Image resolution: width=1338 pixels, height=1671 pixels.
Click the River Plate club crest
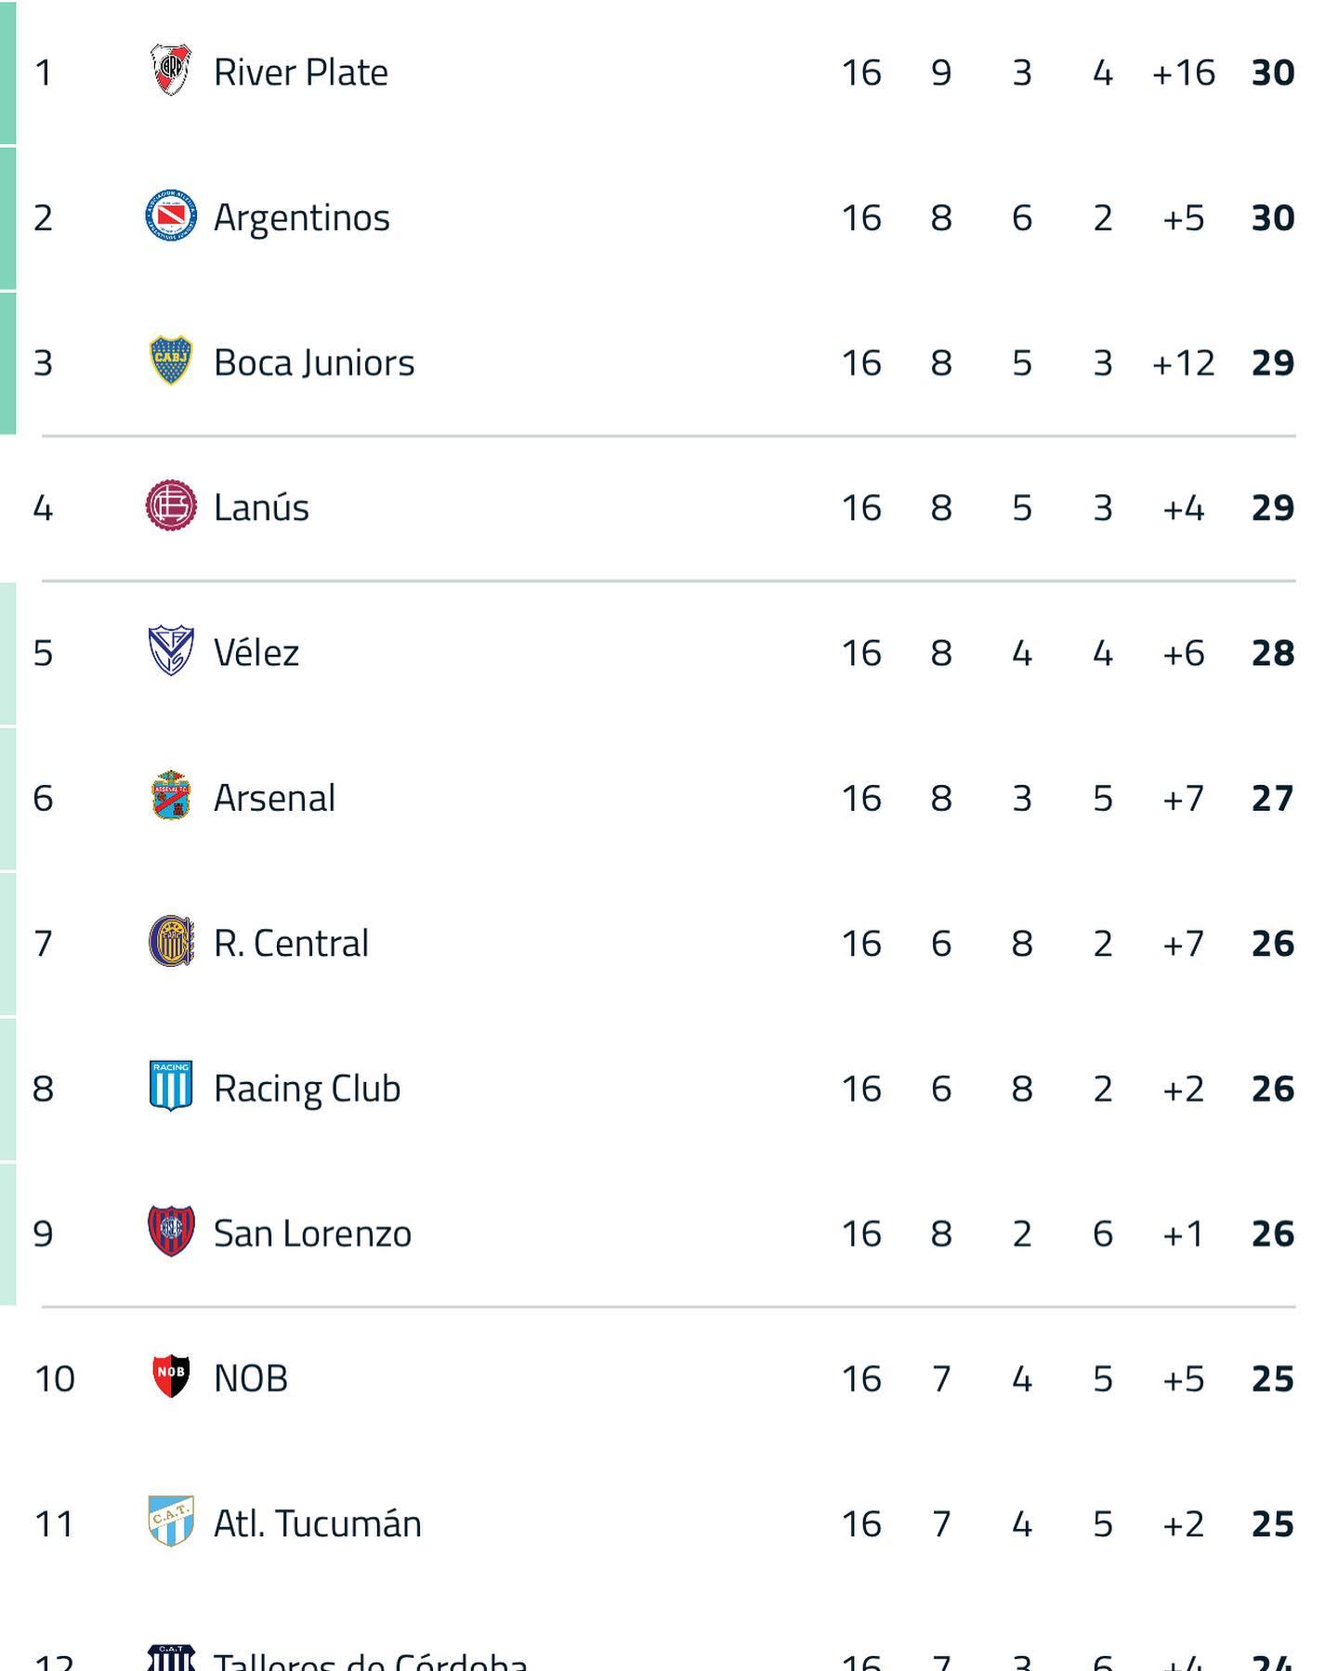tap(171, 71)
